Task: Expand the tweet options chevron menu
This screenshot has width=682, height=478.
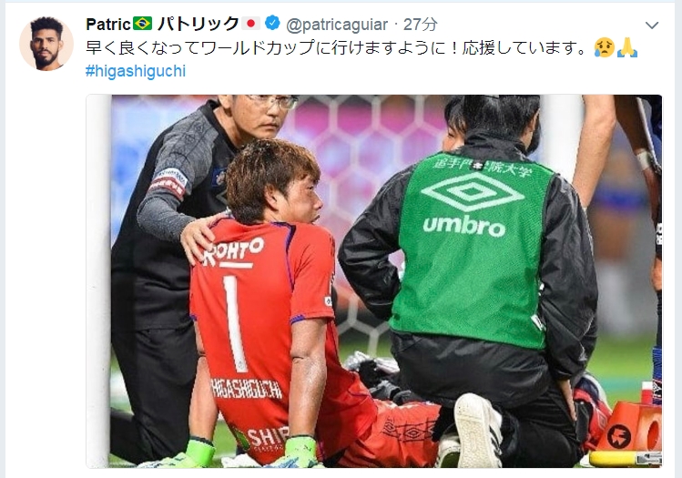Action: coord(652,25)
